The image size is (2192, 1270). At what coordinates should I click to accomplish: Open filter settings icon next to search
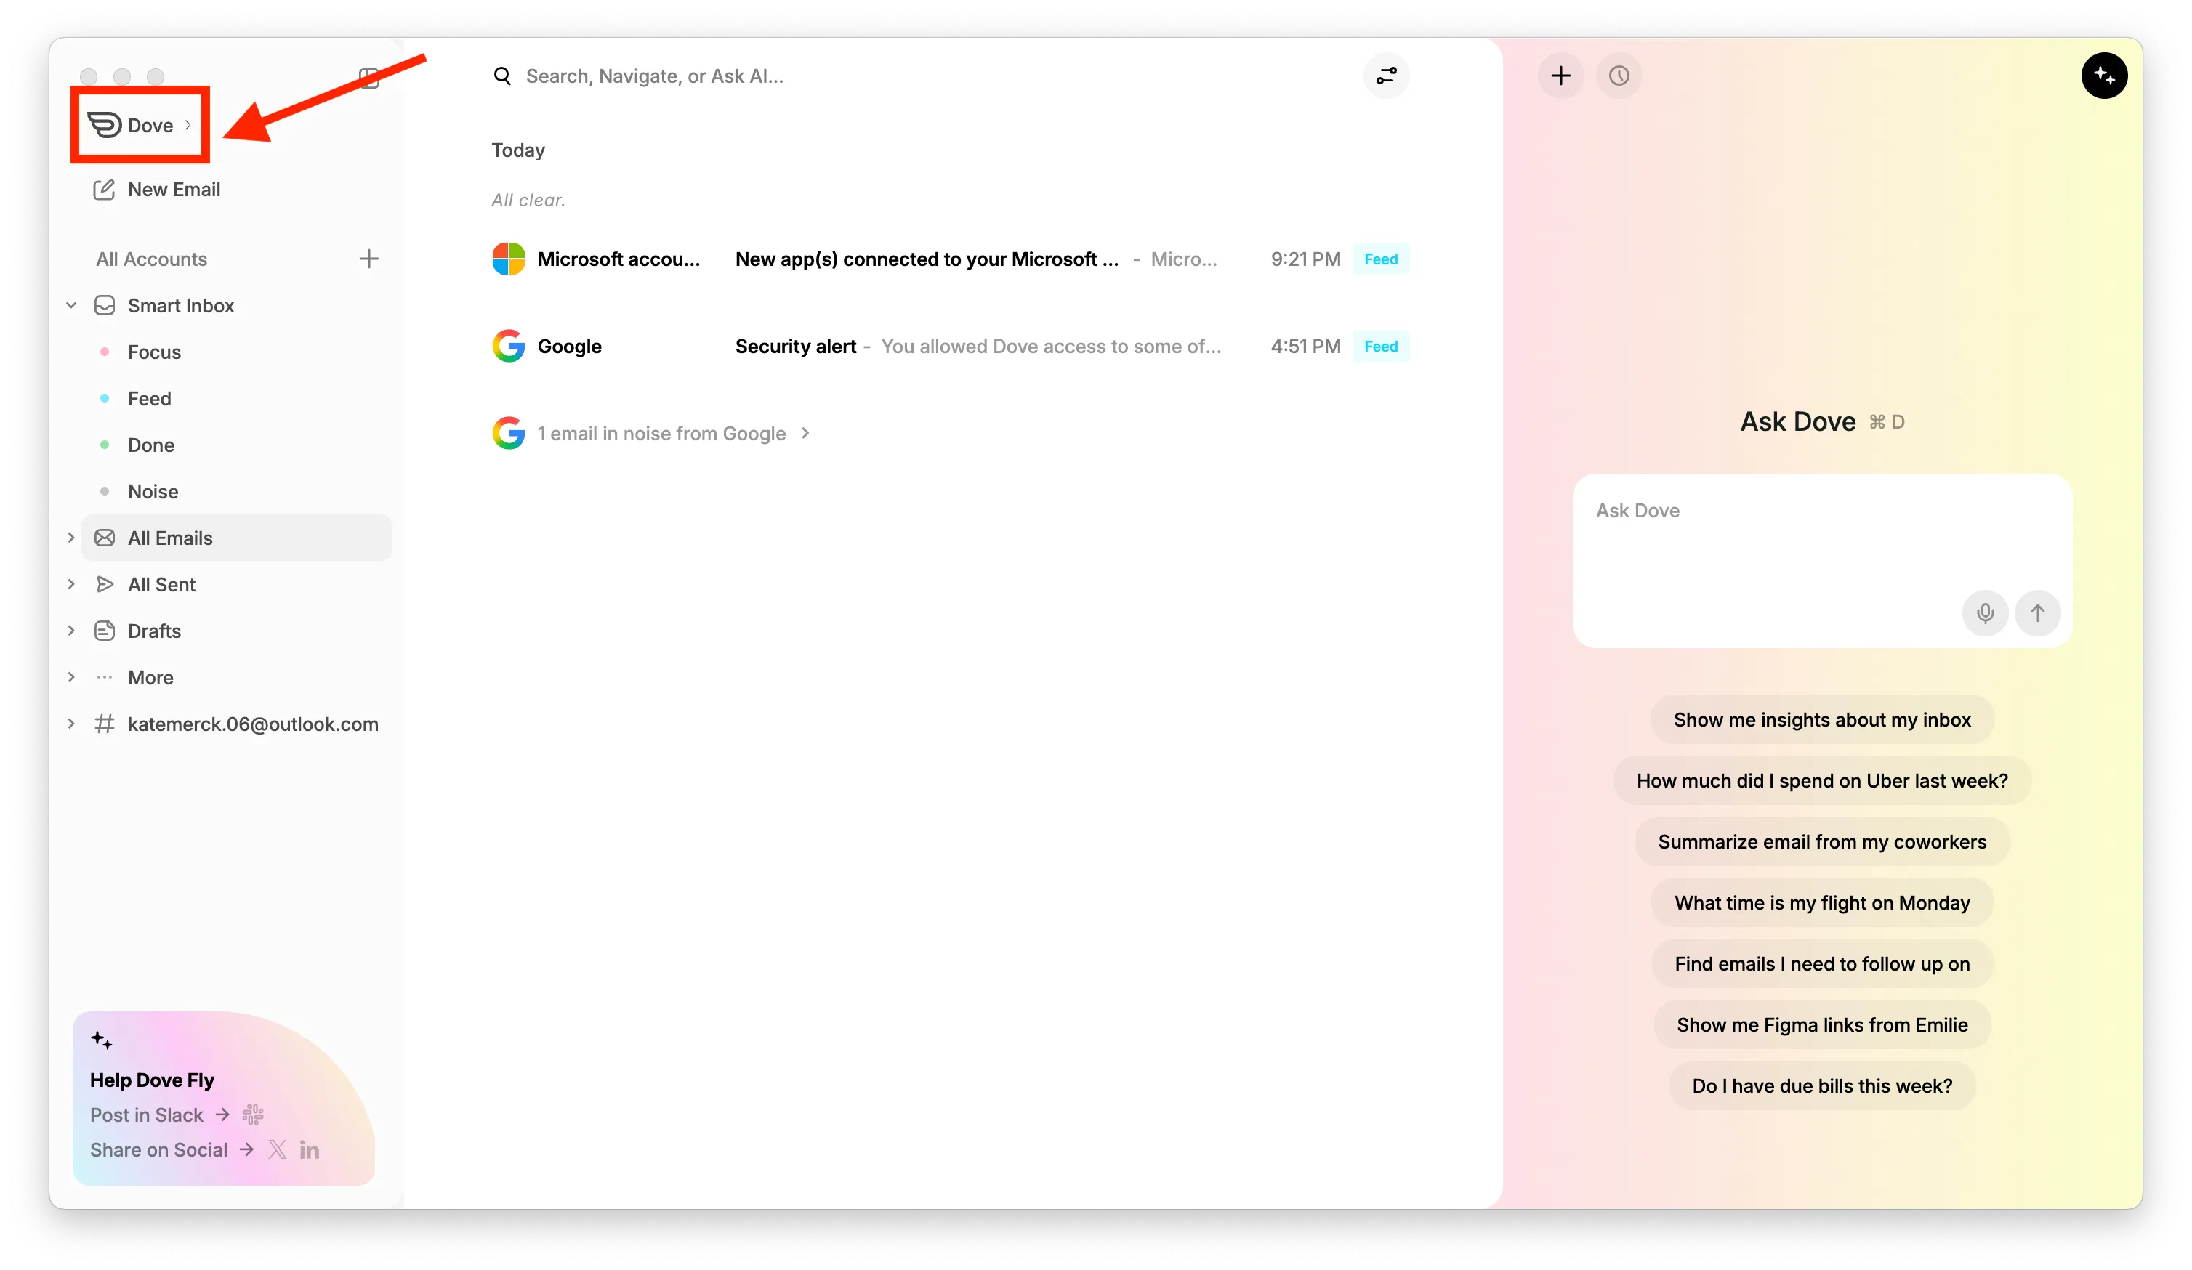click(1386, 76)
